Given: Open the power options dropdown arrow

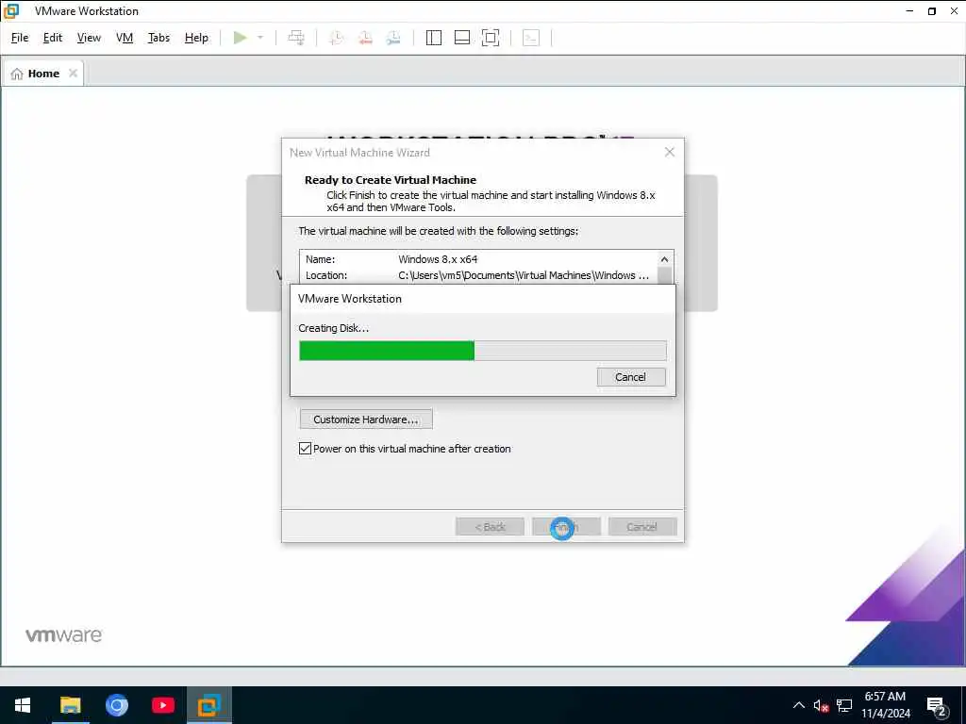Looking at the screenshot, I should click(260, 38).
